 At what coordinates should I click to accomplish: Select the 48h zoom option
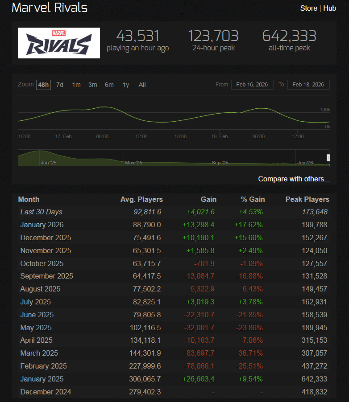click(x=43, y=85)
